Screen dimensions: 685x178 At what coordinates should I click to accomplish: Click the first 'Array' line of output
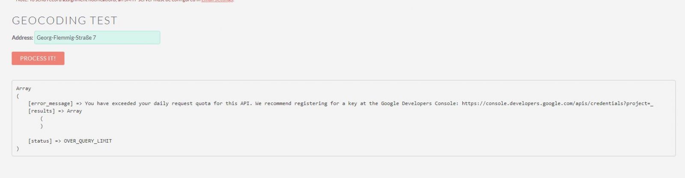click(x=24, y=88)
